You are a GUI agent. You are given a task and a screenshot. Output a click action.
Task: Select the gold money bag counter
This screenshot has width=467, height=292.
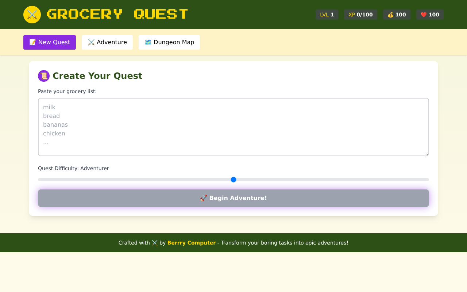pyautogui.click(x=397, y=15)
